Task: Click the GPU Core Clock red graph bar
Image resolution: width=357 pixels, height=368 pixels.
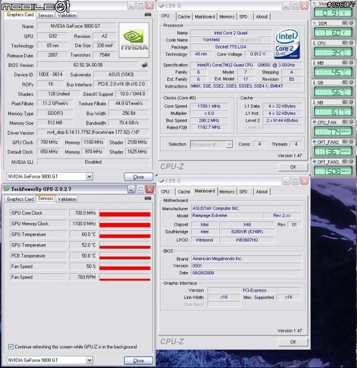Action: pos(125,214)
